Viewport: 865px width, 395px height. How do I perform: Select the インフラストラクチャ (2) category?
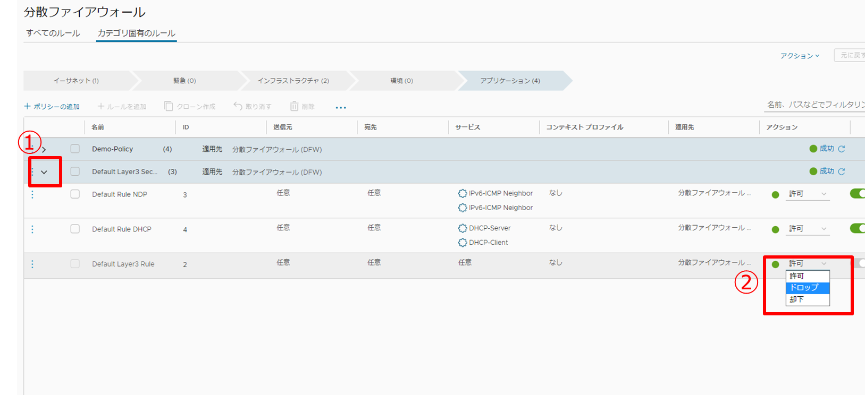pos(293,81)
